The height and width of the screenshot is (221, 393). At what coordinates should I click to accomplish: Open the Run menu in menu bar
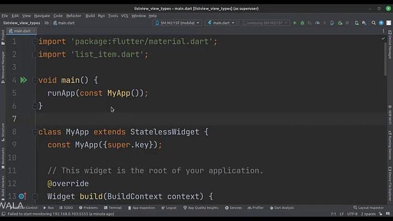[101, 15]
